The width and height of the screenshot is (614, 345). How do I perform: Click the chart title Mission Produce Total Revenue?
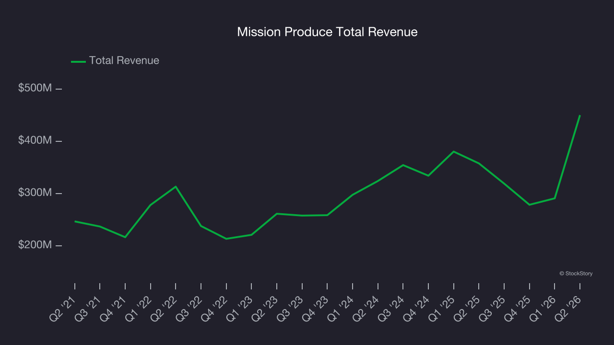click(327, 32)
